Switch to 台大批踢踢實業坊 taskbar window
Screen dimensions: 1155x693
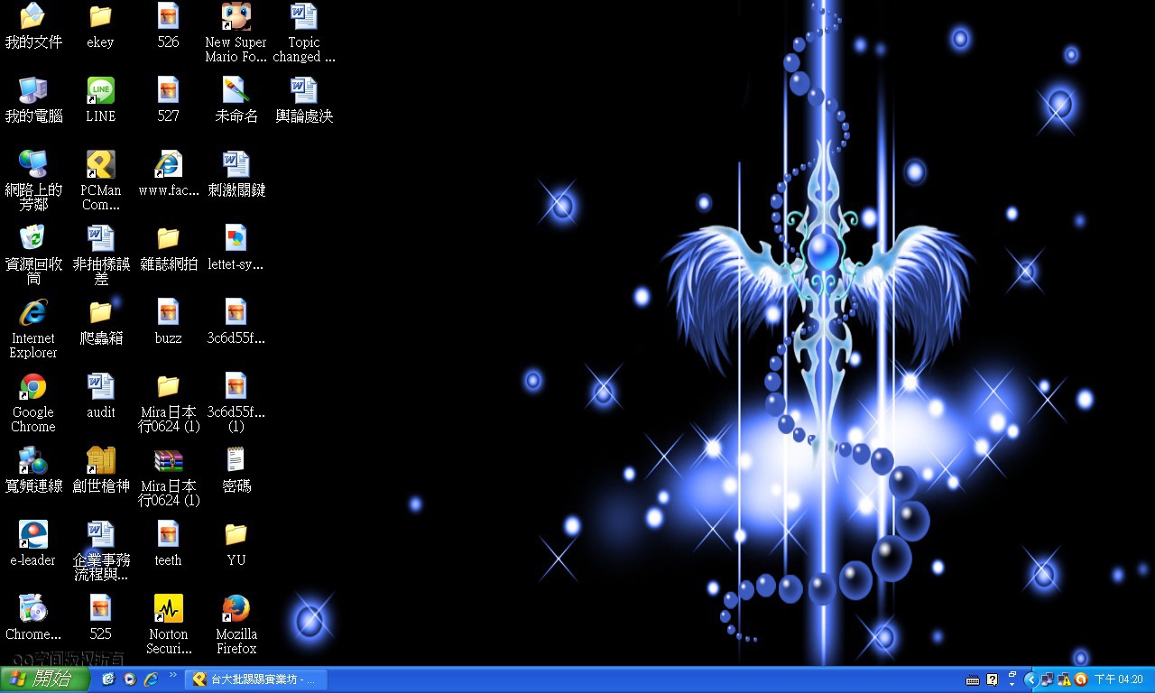[x=257, y=679]
